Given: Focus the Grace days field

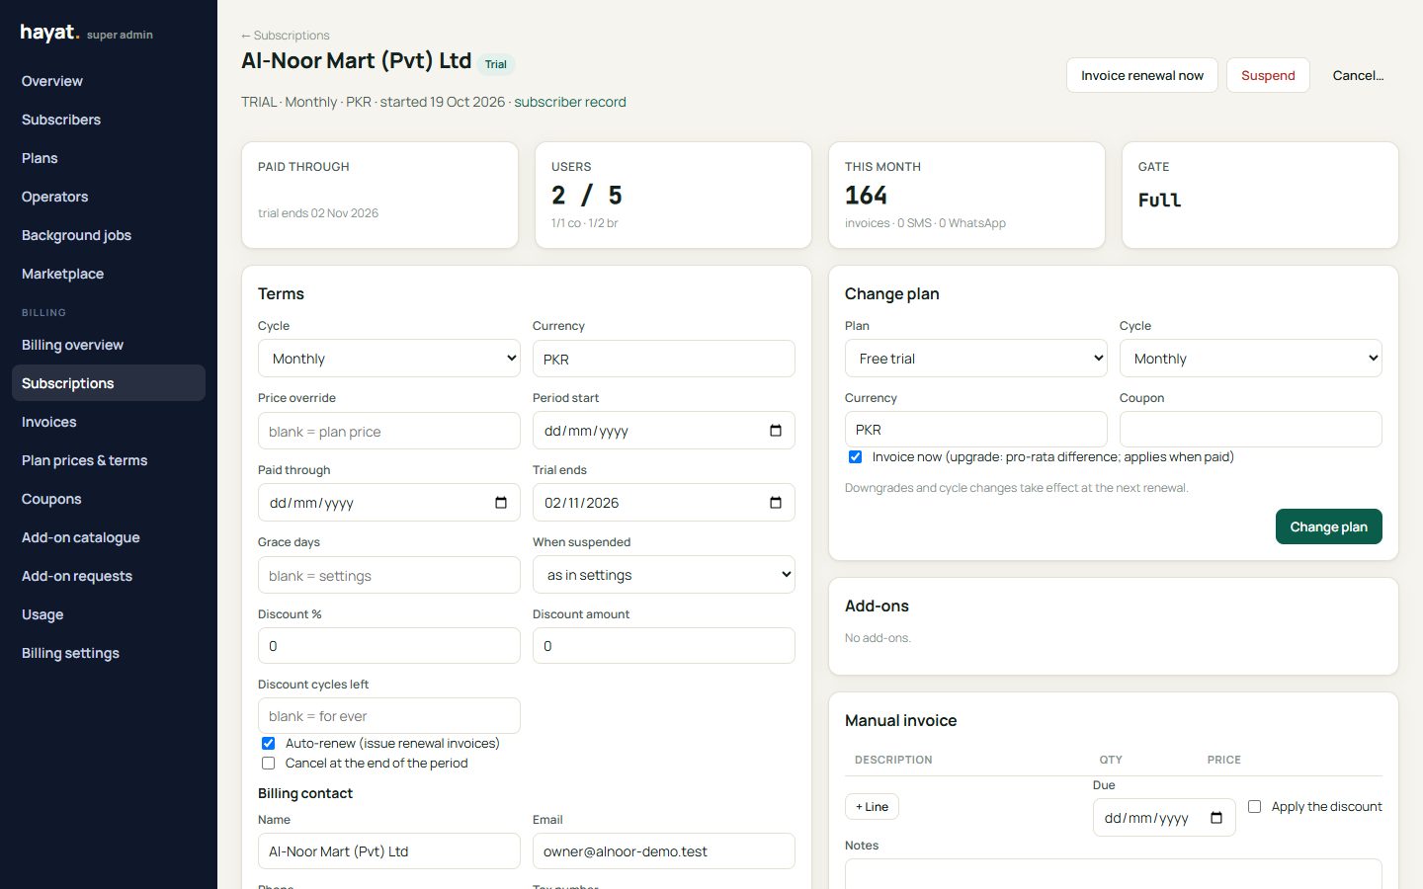Looking at the screenshot, I should (389, 575).
